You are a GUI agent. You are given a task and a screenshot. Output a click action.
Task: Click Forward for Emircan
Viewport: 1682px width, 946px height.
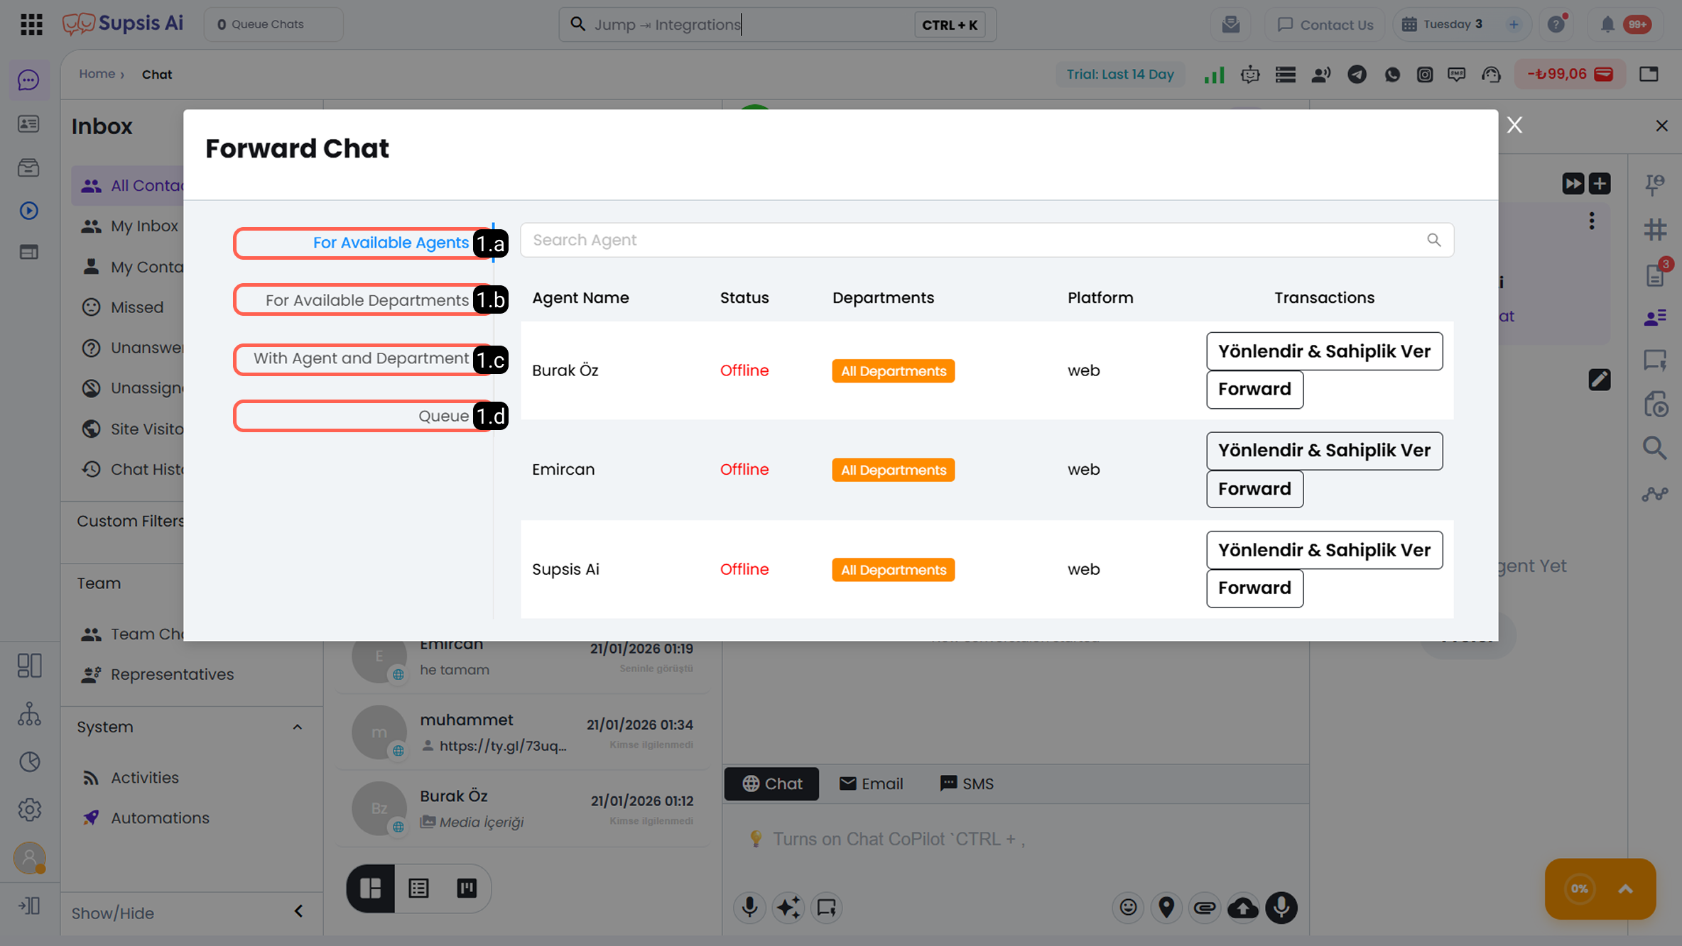(x=1254, y=489)
